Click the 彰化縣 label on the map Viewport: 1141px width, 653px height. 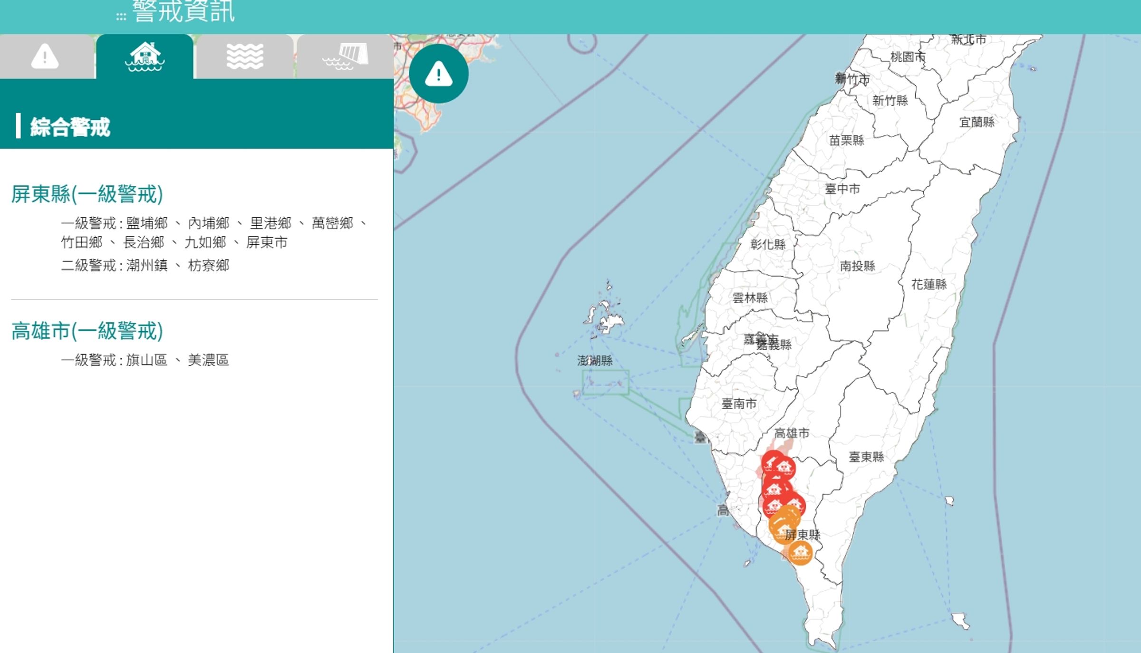[x=768, y=244]
